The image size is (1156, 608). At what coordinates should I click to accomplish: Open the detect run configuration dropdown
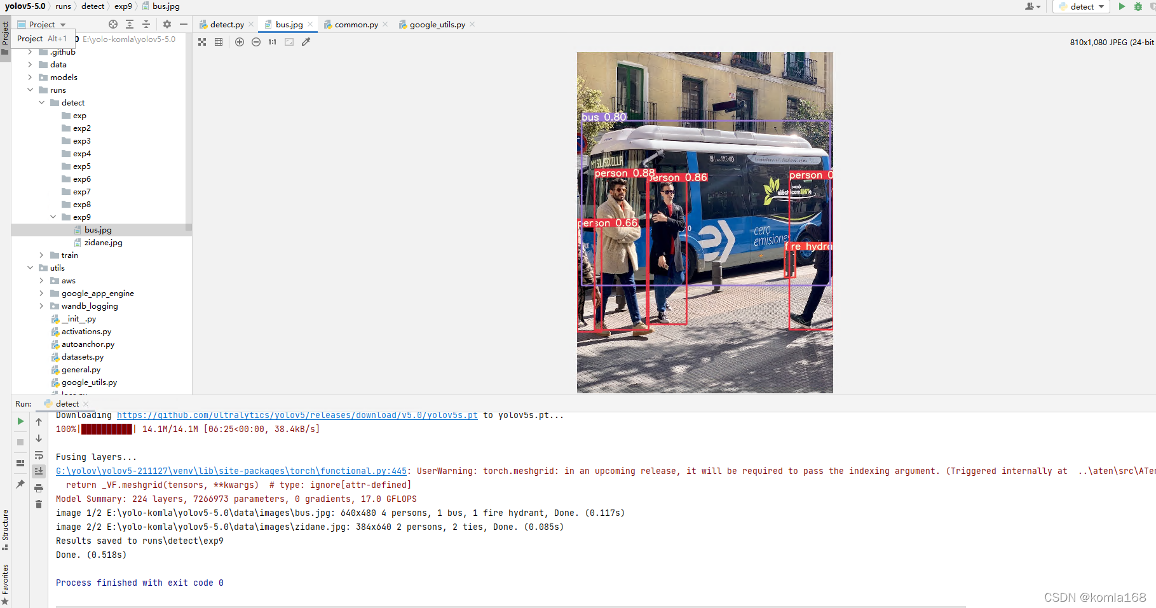[x=1103, y=6]
